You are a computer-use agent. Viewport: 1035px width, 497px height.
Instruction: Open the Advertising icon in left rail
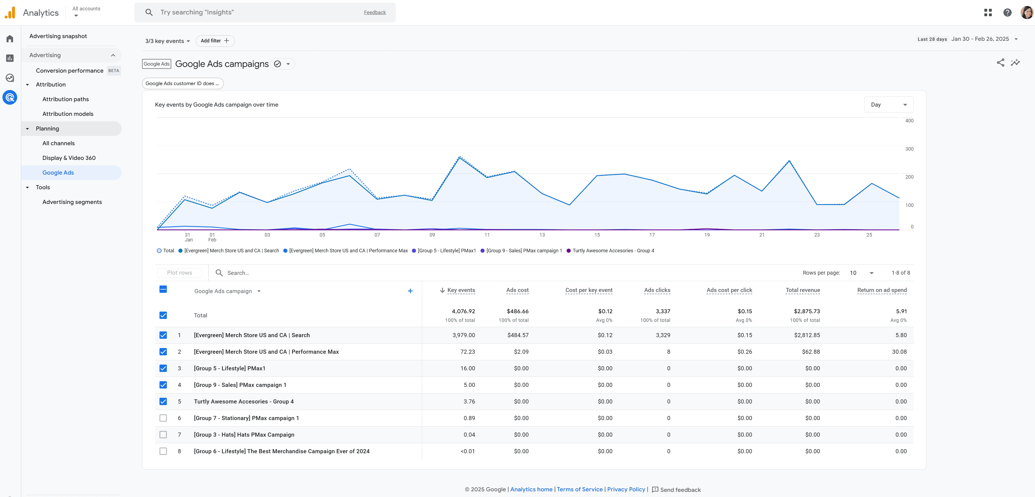(10, 97)
